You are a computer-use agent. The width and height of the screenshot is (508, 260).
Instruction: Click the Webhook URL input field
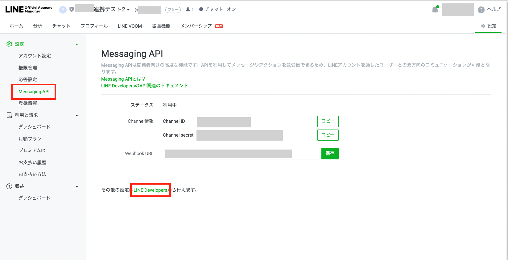(242, 154)
